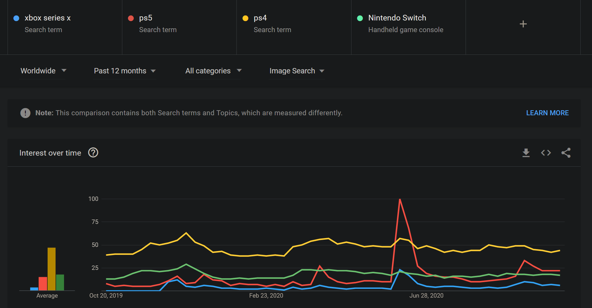Click the red ps5 color dot
Viewport: 592px width, 308px height.
pos(131,18)
